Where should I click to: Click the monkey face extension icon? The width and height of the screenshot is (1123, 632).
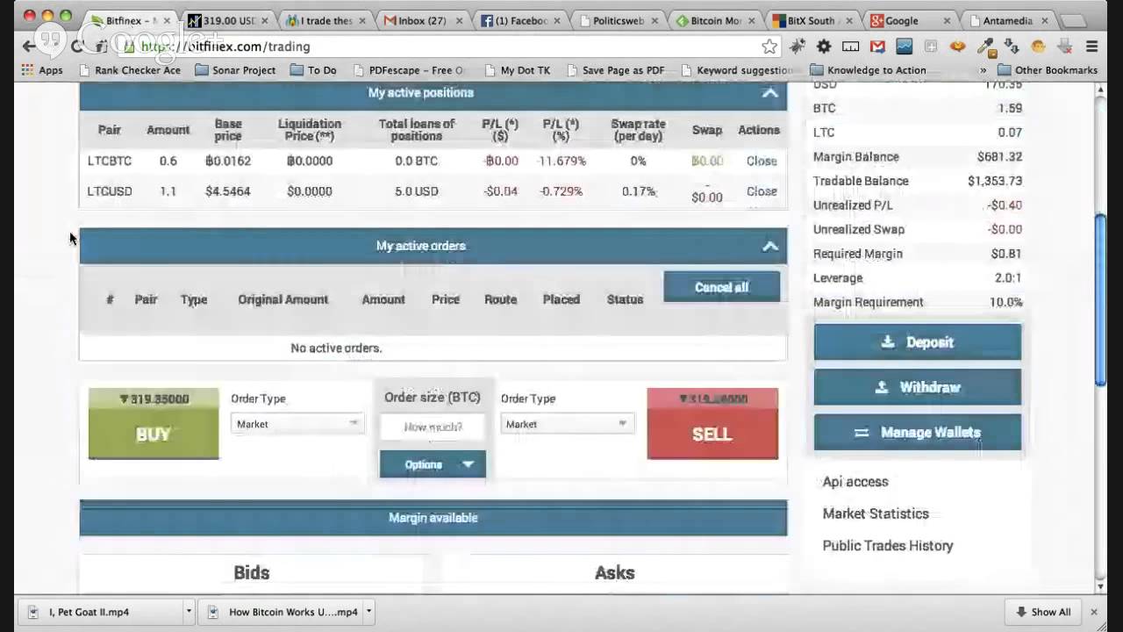coord(1039,47)
